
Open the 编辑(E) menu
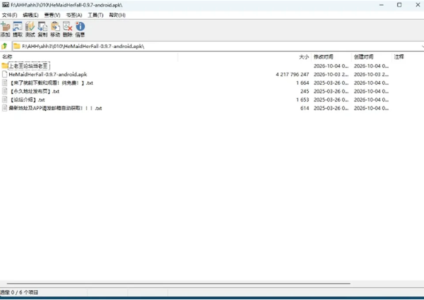pyautogui.click(x=30, y=15)
